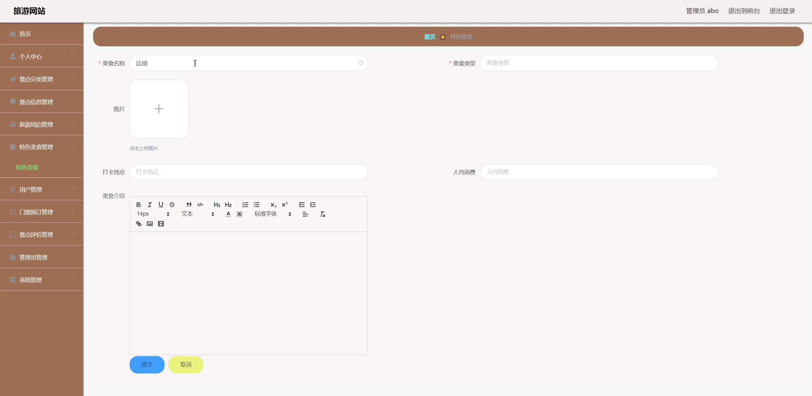812x396 pixels.
Task: Toggle underline formatting
Action: coord(161,205)
